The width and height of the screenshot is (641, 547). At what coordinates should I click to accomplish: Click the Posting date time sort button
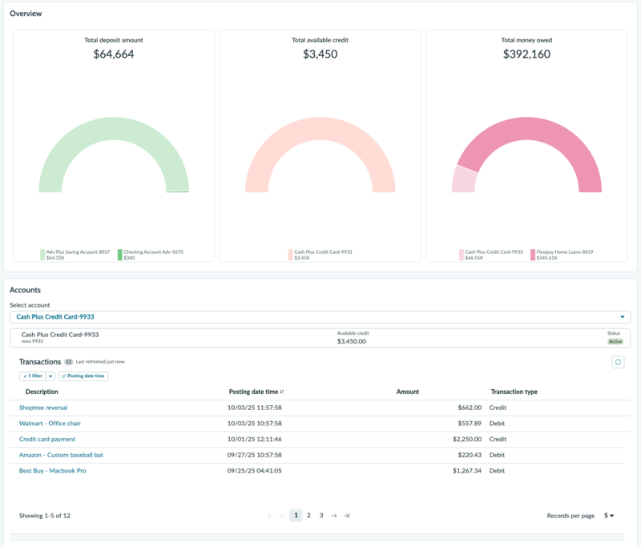pos(83,376)
